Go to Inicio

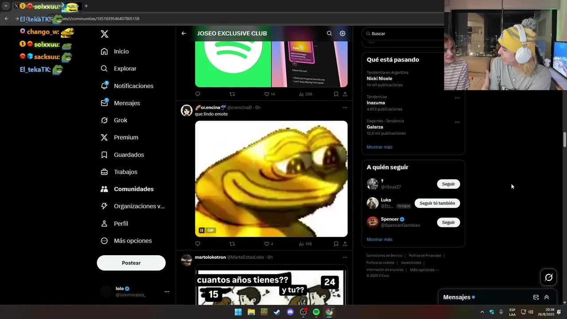[115, 51]
